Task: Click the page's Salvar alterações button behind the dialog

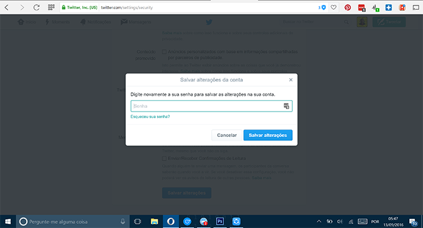Action: (187, 193)
